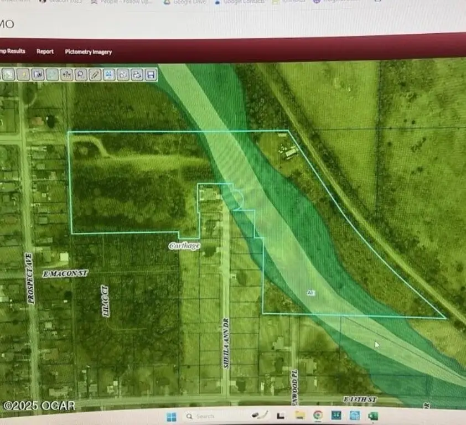Open File Explorer from the taskbar
The image size is (466, 425).
pyautogui.click(x=299, y=415)
